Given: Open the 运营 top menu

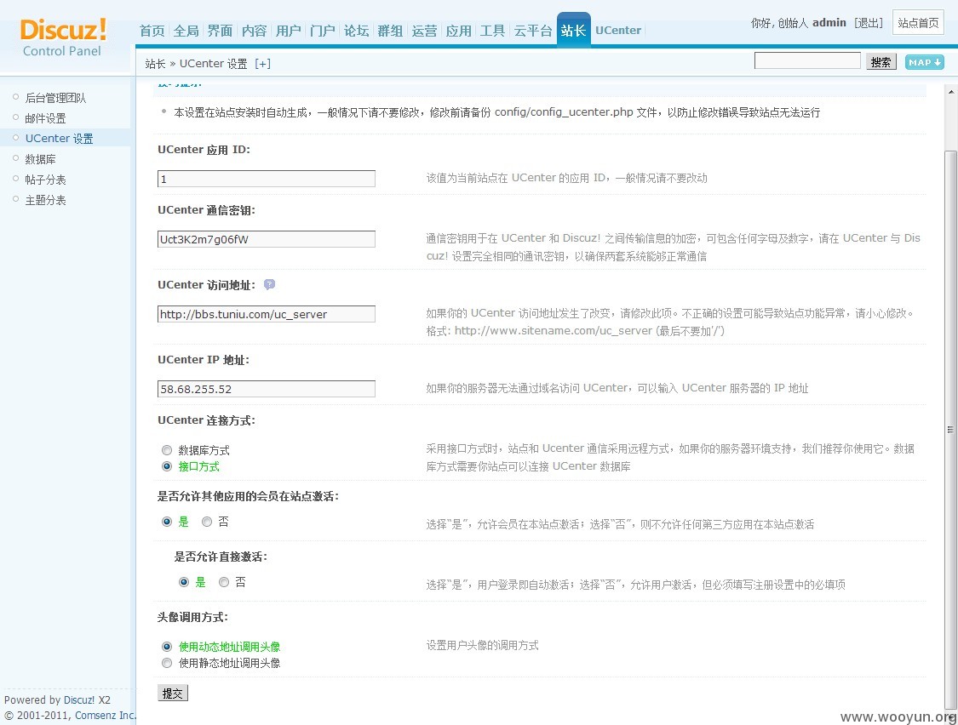Looking at the screenshot, I should pyautogui.click(x=425, y=31).
